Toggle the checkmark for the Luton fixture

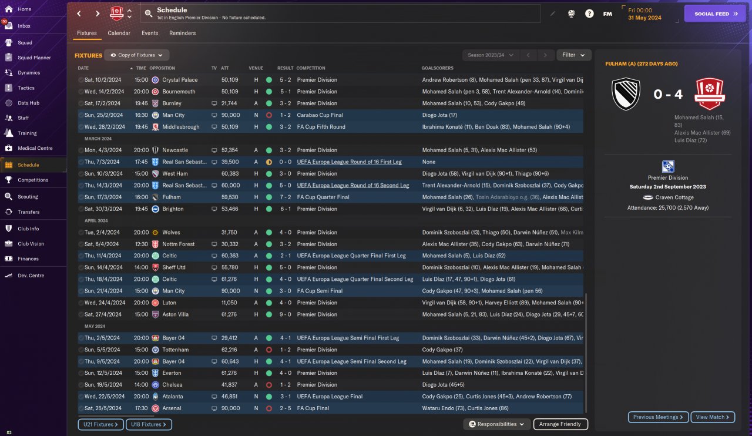[81, 303]
